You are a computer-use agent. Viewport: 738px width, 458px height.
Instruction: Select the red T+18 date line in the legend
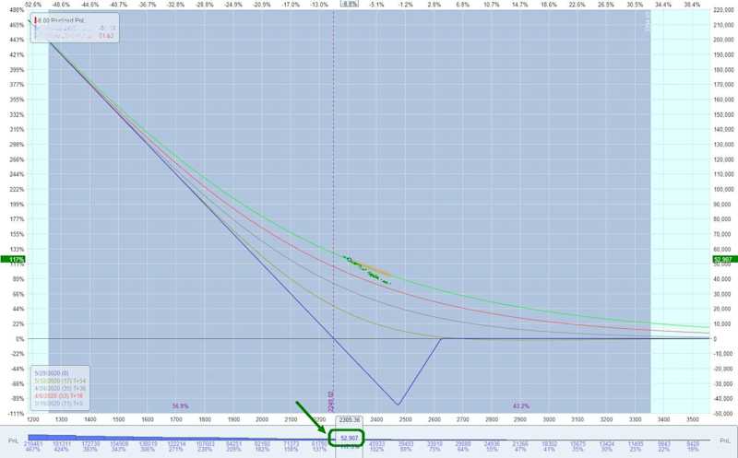[58, 396]
